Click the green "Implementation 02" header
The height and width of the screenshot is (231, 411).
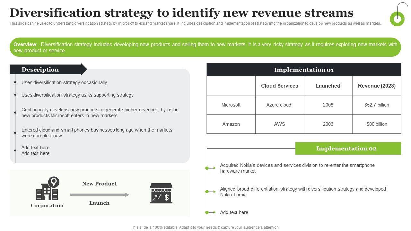pyautogui.click(x=348, y=149)
